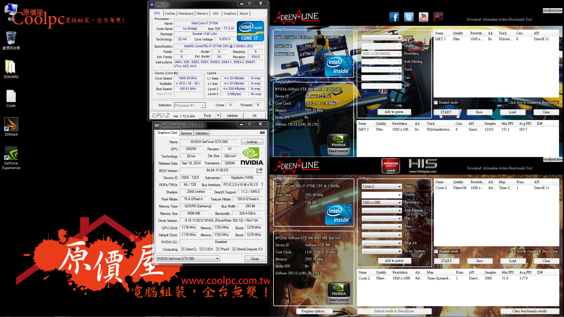564x317 pixels.
Task: Click the red Adrenaline A icon
Action: coord(438,17)
